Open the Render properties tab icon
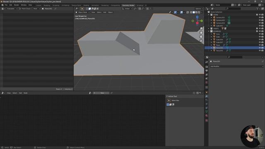265x149 pixels. click(x=207, y=67)
